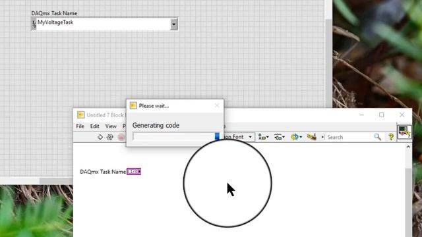The image size is (422, 237).
Task: Maximize the block diagram window
Action: click(x=382, y=115)
